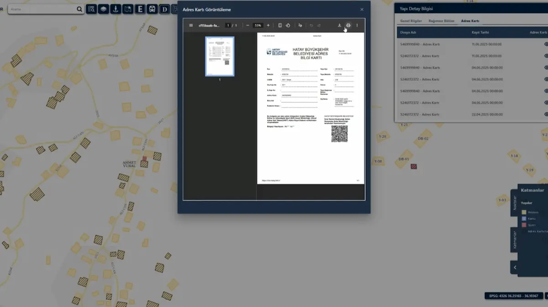
Task: Click the list search query icon
Action: tap(91, 9)
